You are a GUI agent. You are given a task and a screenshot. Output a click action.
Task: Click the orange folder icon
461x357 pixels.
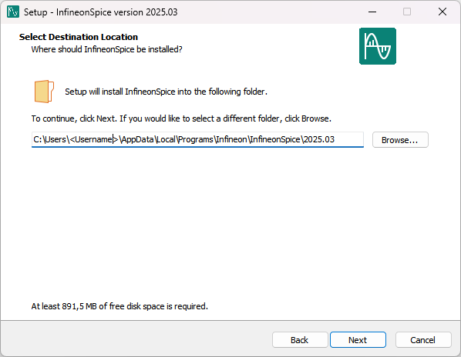coord(44,92)
